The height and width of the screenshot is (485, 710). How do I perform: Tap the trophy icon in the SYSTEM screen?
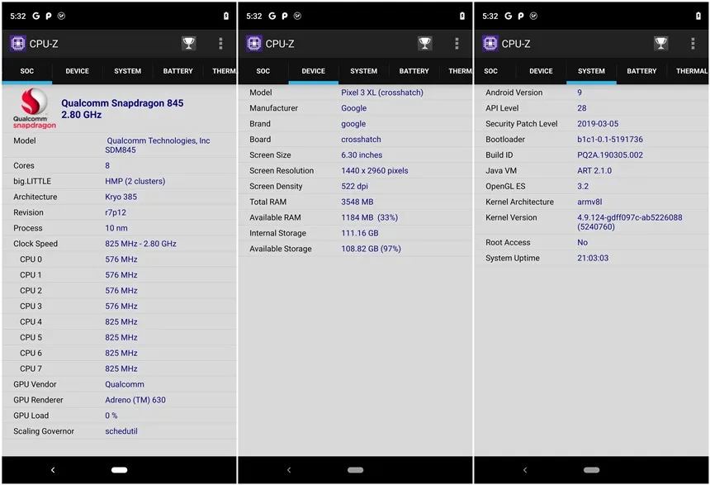tap(660, 44)
